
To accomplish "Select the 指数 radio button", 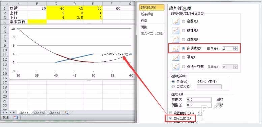I will click(184, 22).
